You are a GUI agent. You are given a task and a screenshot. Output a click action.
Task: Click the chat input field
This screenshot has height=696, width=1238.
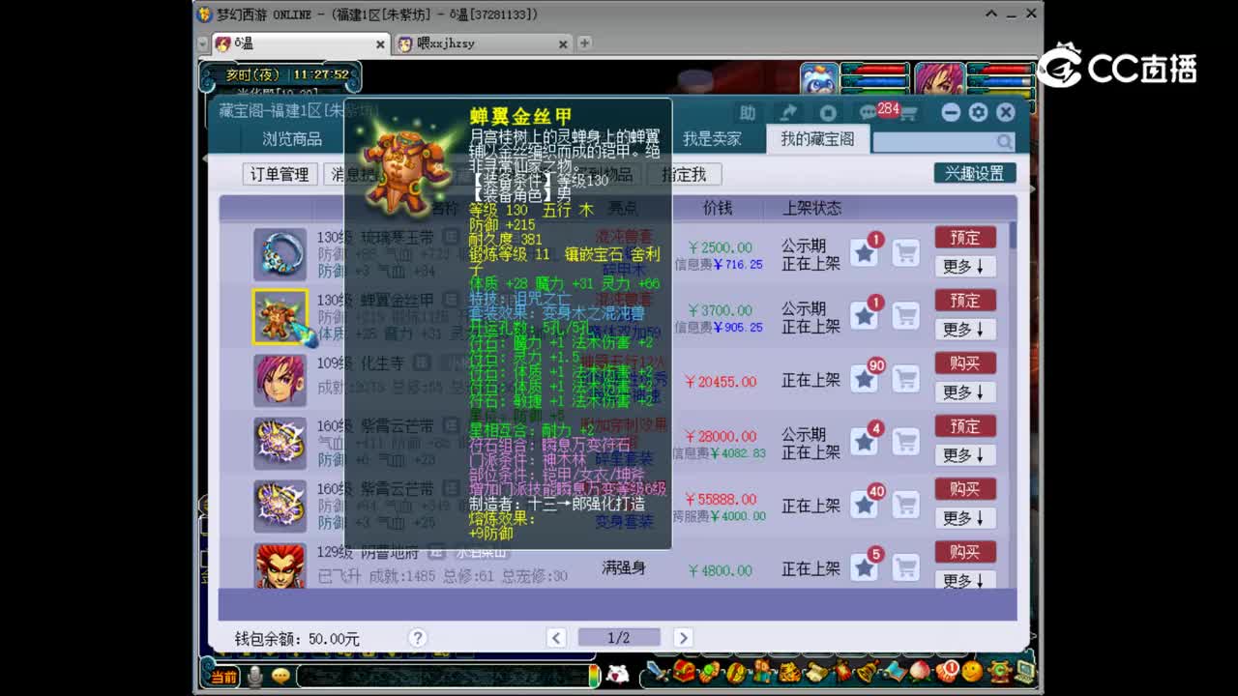pos(443,677)
